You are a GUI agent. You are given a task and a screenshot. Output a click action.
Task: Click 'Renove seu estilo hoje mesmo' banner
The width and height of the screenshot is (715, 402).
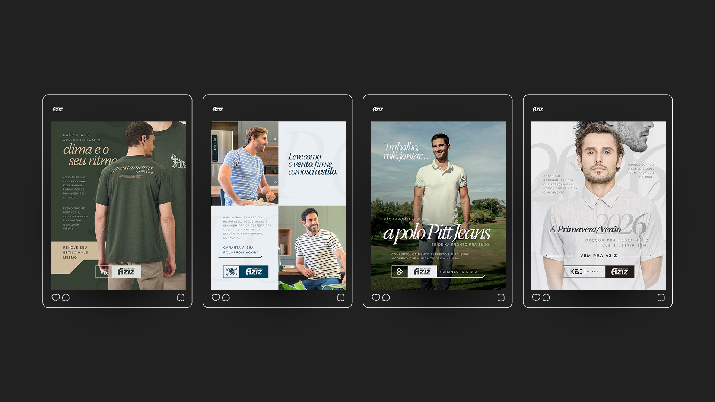pyautogui.click(x=75, y=252)
